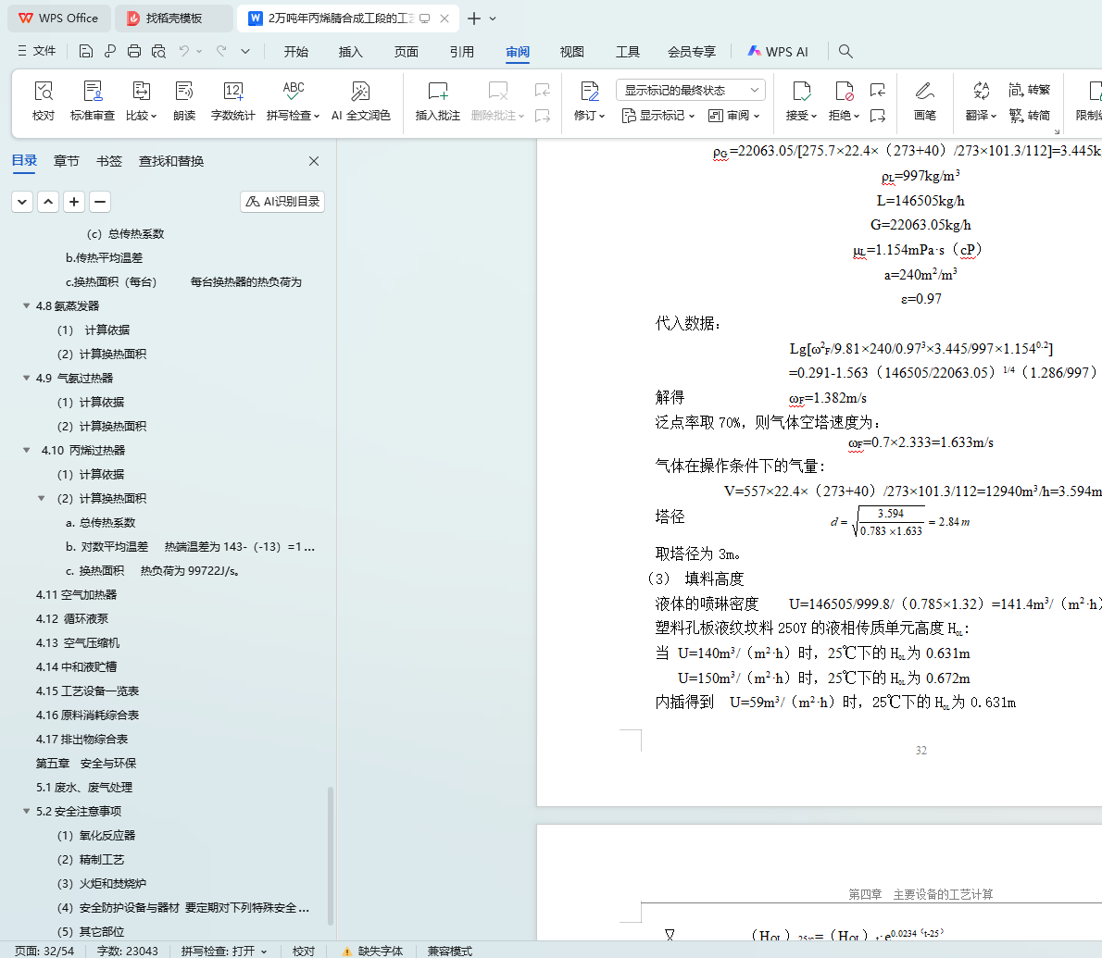1102x958 pixels.
Task: Collapse the 4.9 气氨过热器 outline node
Action: click(x=26, y=378)
